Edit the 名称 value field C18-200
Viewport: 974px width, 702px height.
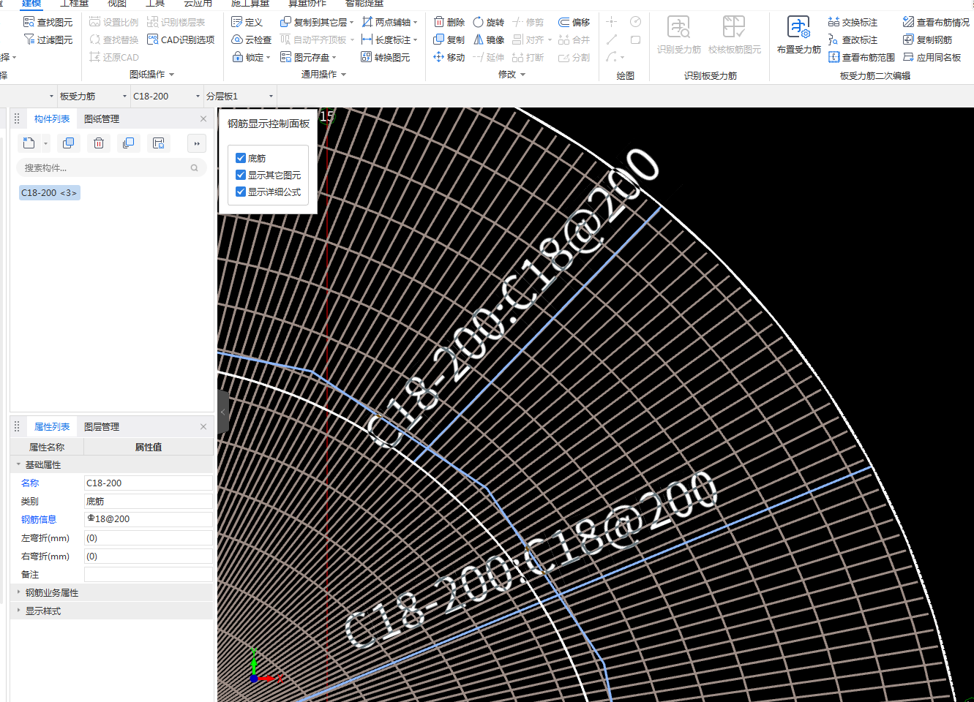coord(149,483)
